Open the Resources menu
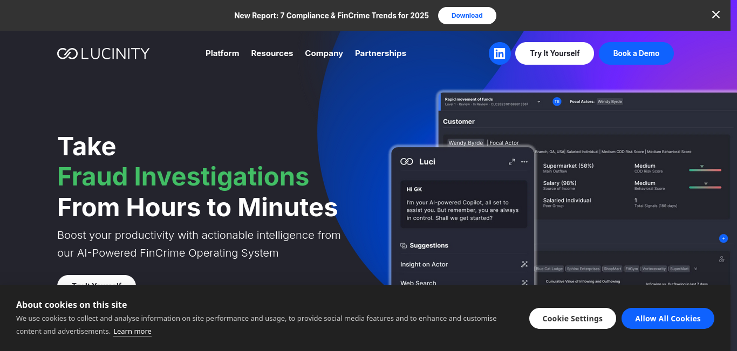 coord(272,53)
